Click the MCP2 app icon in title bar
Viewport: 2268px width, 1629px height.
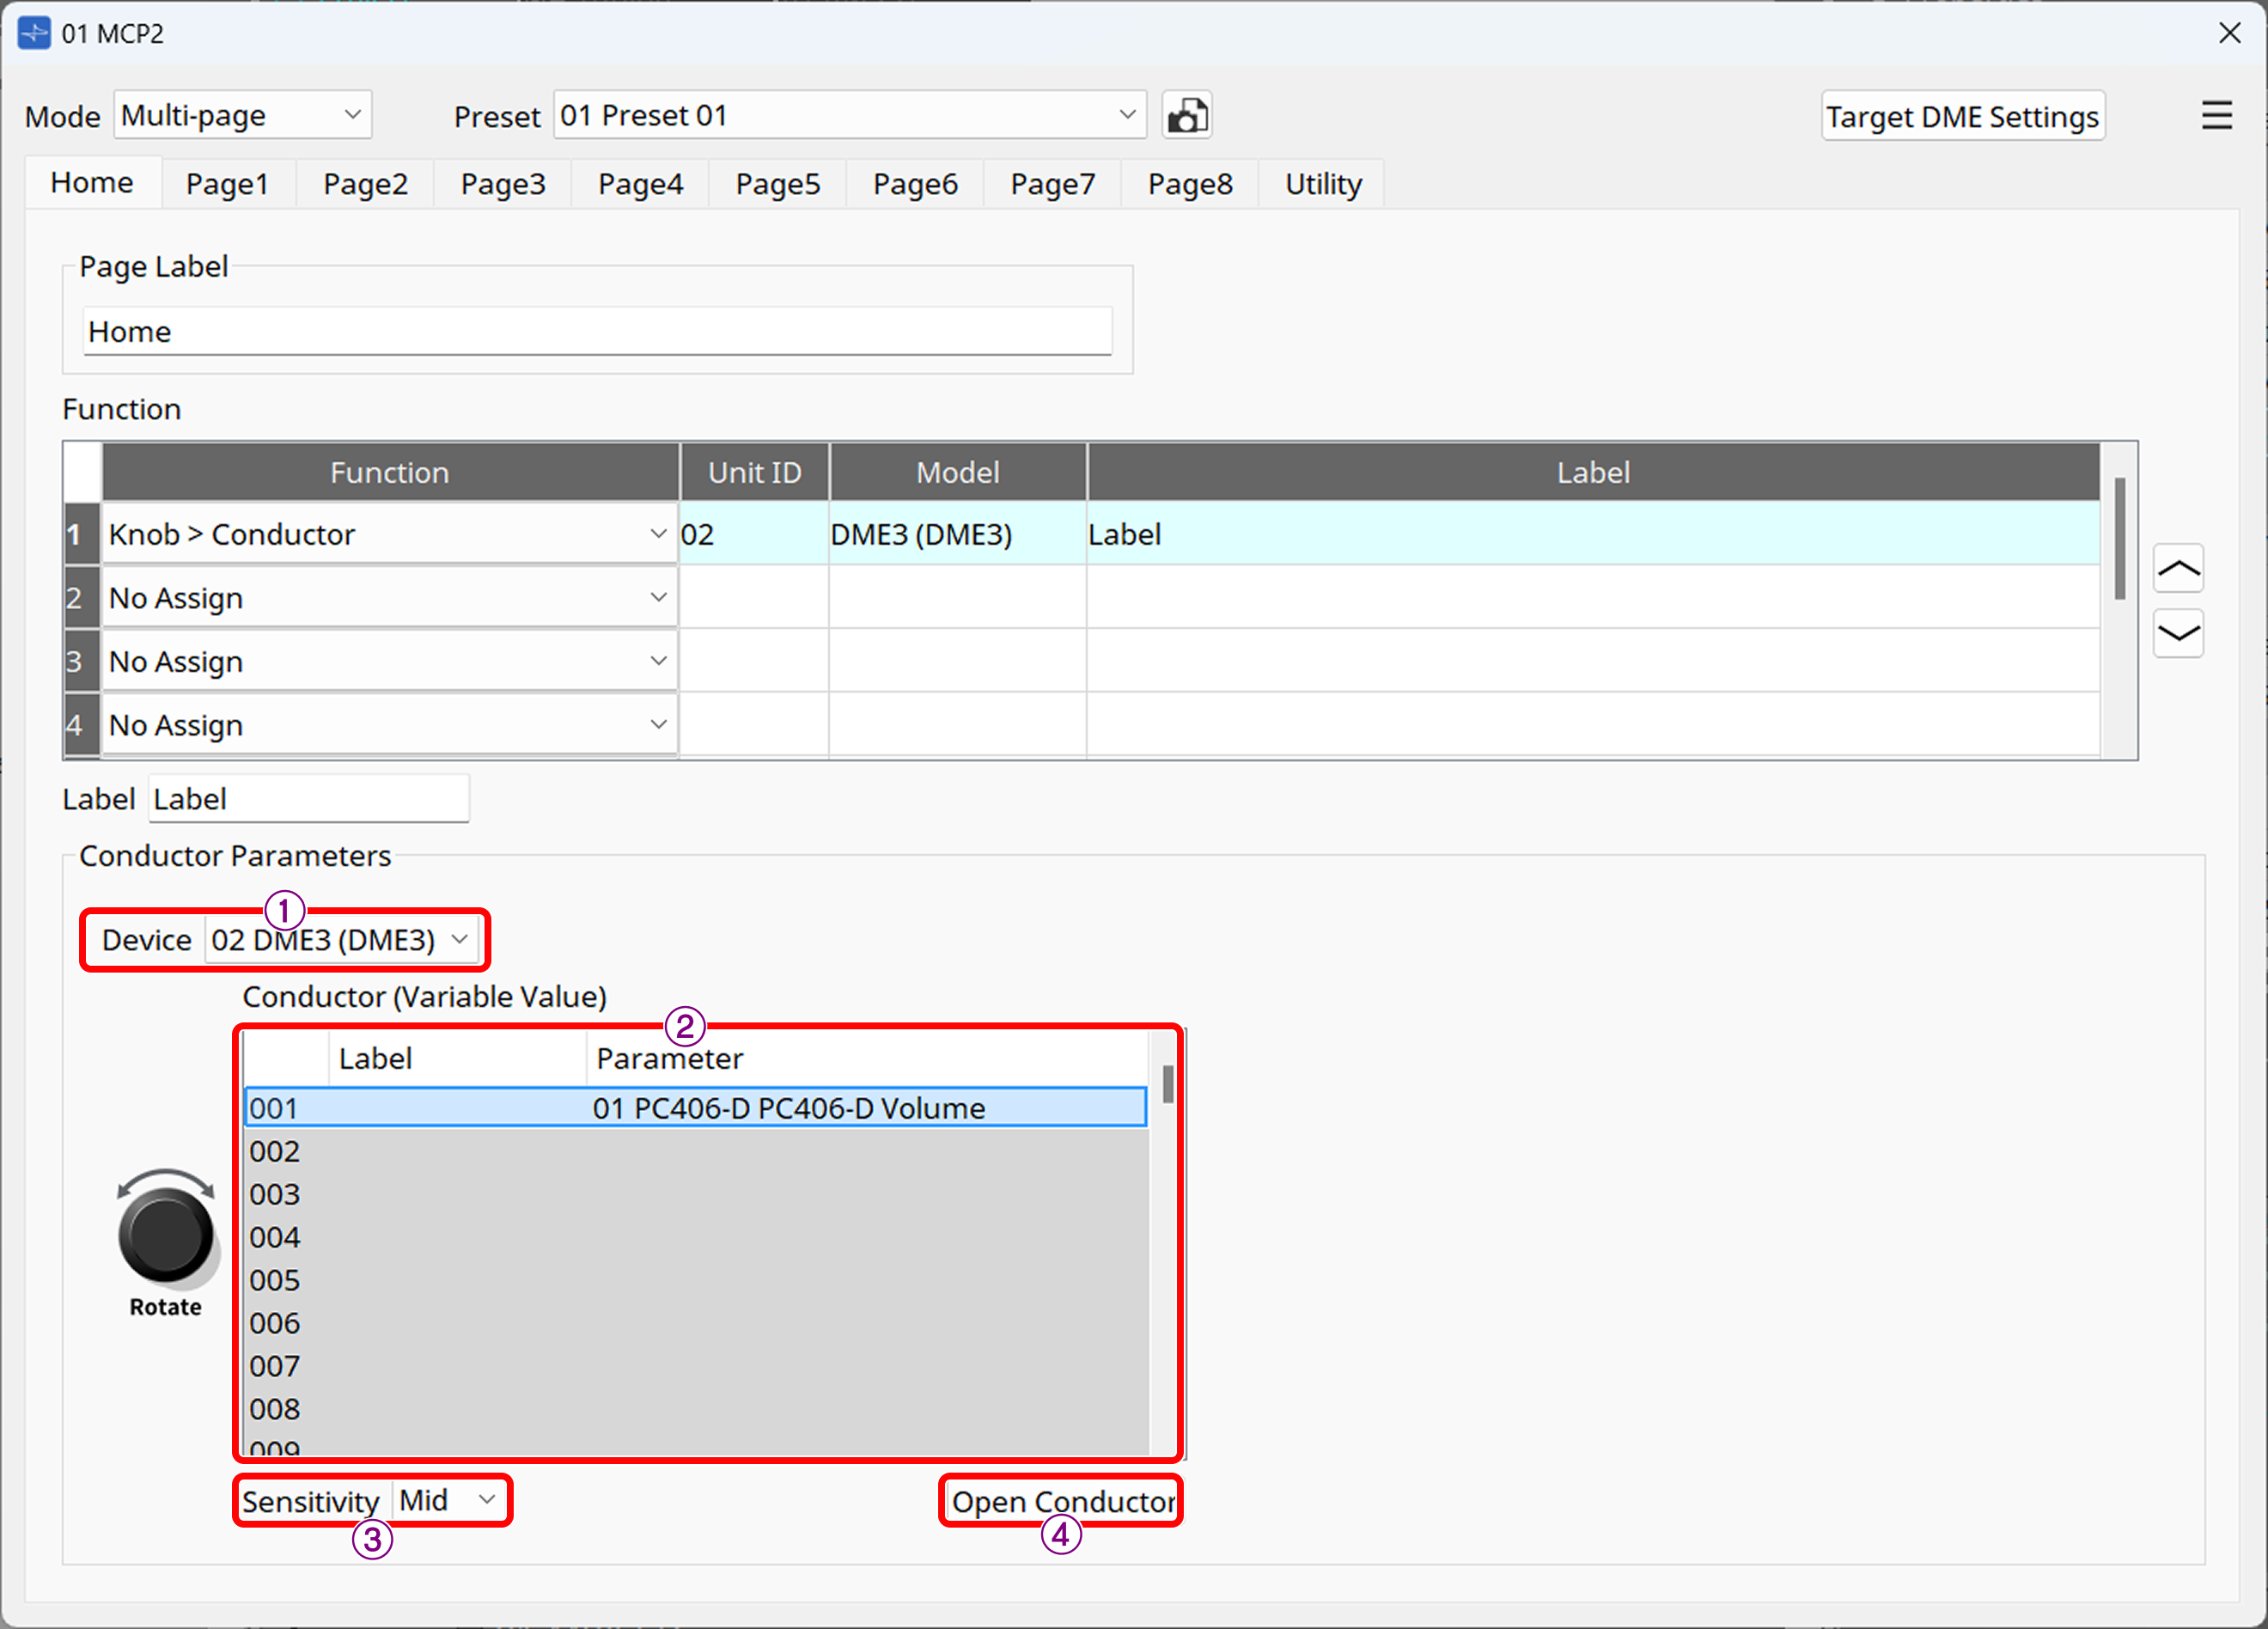pos(34,33)
